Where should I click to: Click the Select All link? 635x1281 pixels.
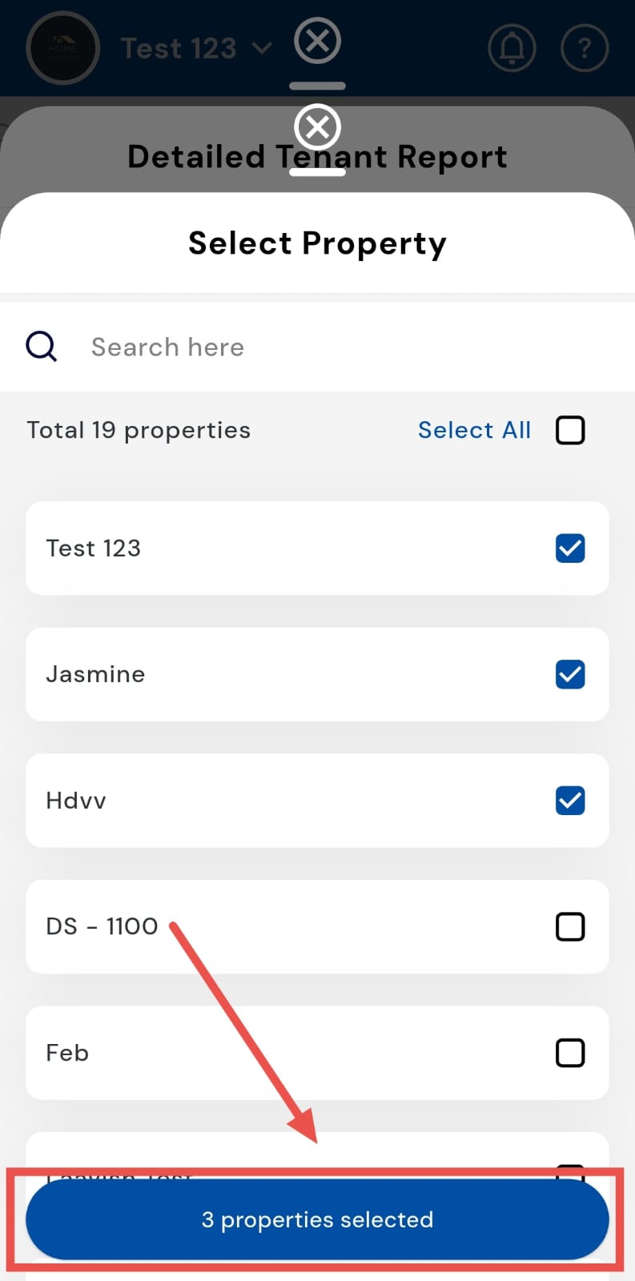pyautogui.click(x=474, y=430)
